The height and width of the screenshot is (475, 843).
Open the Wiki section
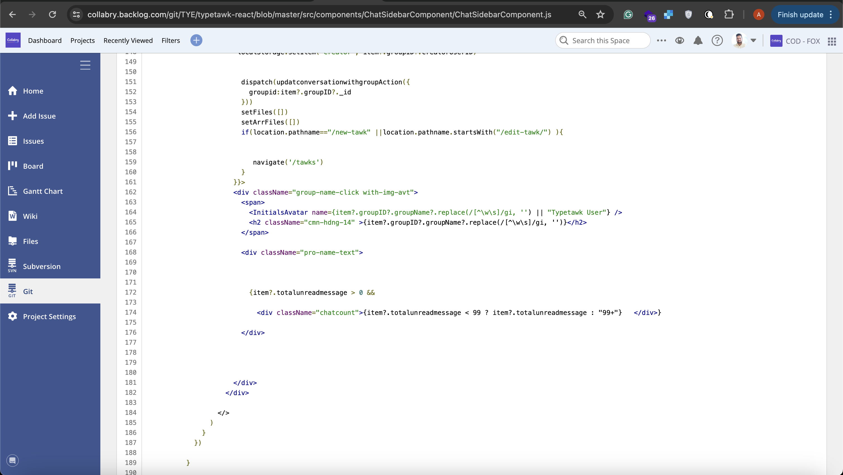pyautogui.click(x=50, y=216)
